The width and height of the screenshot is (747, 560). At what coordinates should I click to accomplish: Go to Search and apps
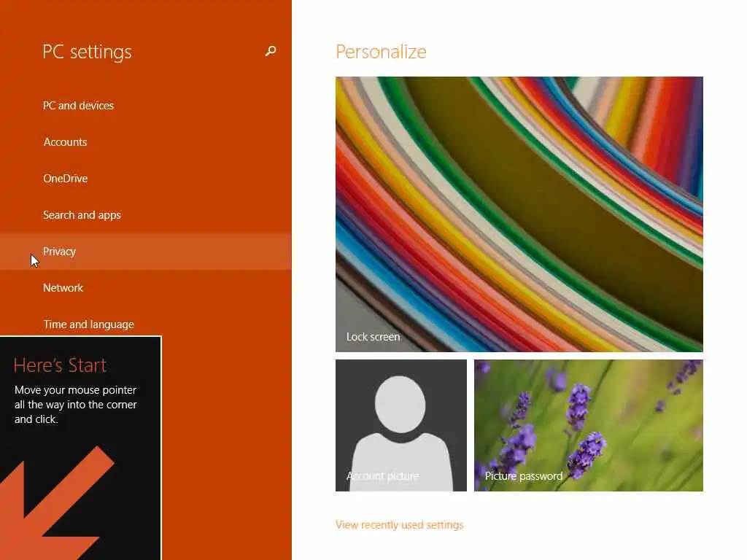82,215
